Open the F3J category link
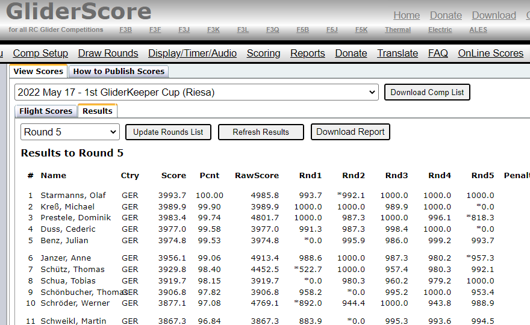The height and width of the screenshot is (325, 530). 184,29
